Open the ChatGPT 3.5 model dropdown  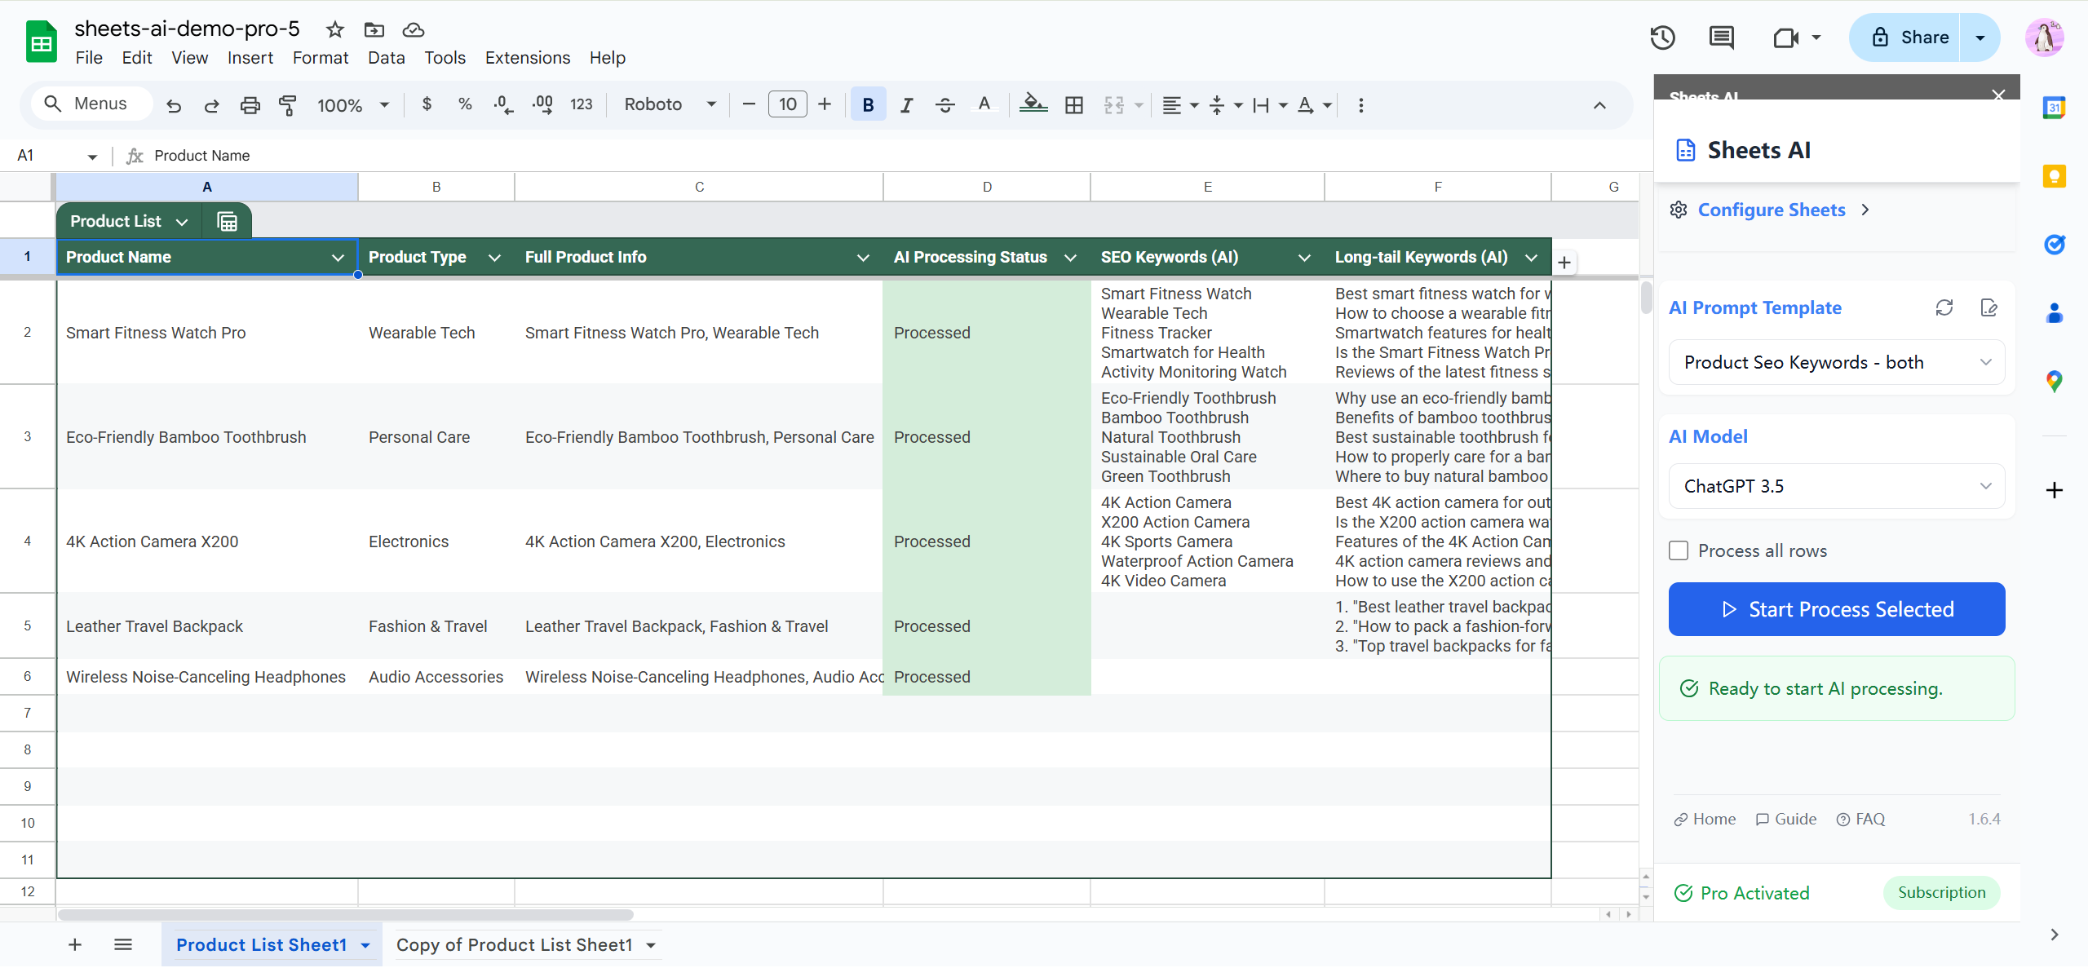click(1837, 486)
